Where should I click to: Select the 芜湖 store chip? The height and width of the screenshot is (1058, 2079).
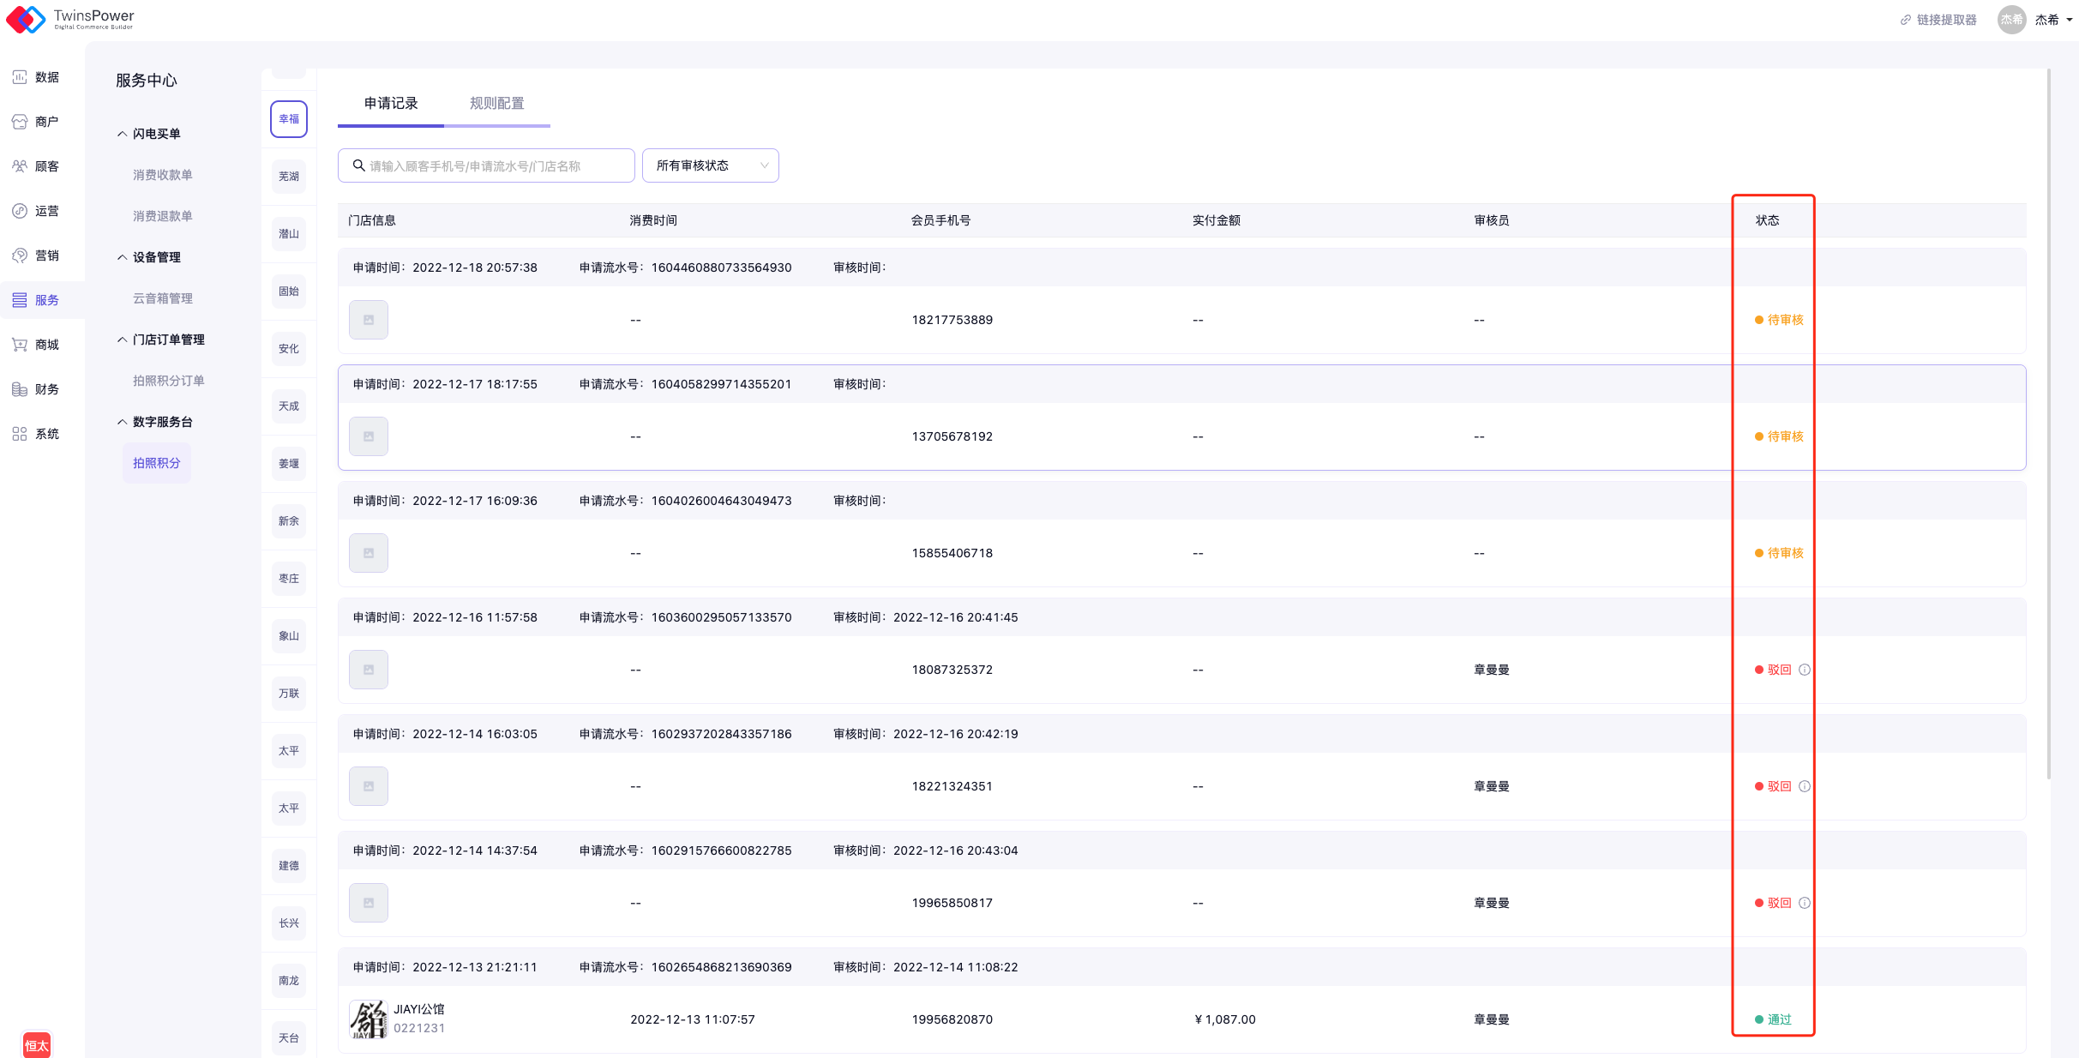tap(289, 177)
